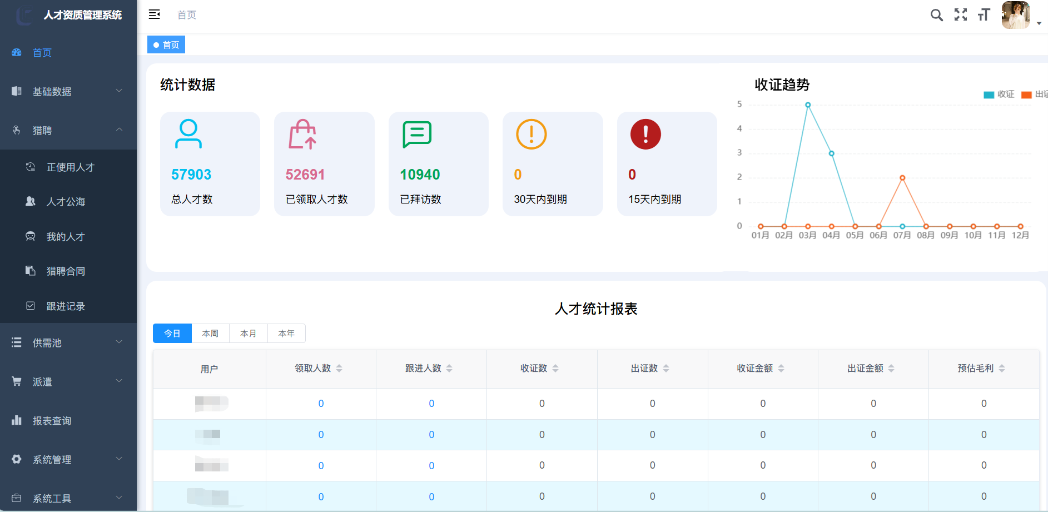1048x512 pixels.
Task: Click the March peak point on chart
Action: 808,105
